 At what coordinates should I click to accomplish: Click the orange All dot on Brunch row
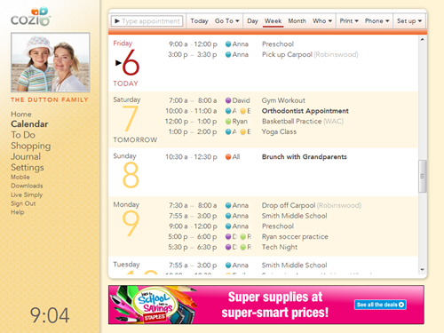tap(228, 157)
